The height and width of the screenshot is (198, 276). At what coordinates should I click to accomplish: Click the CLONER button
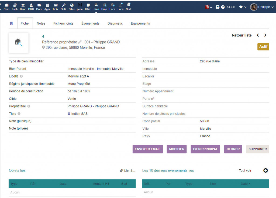click(233, 149)
